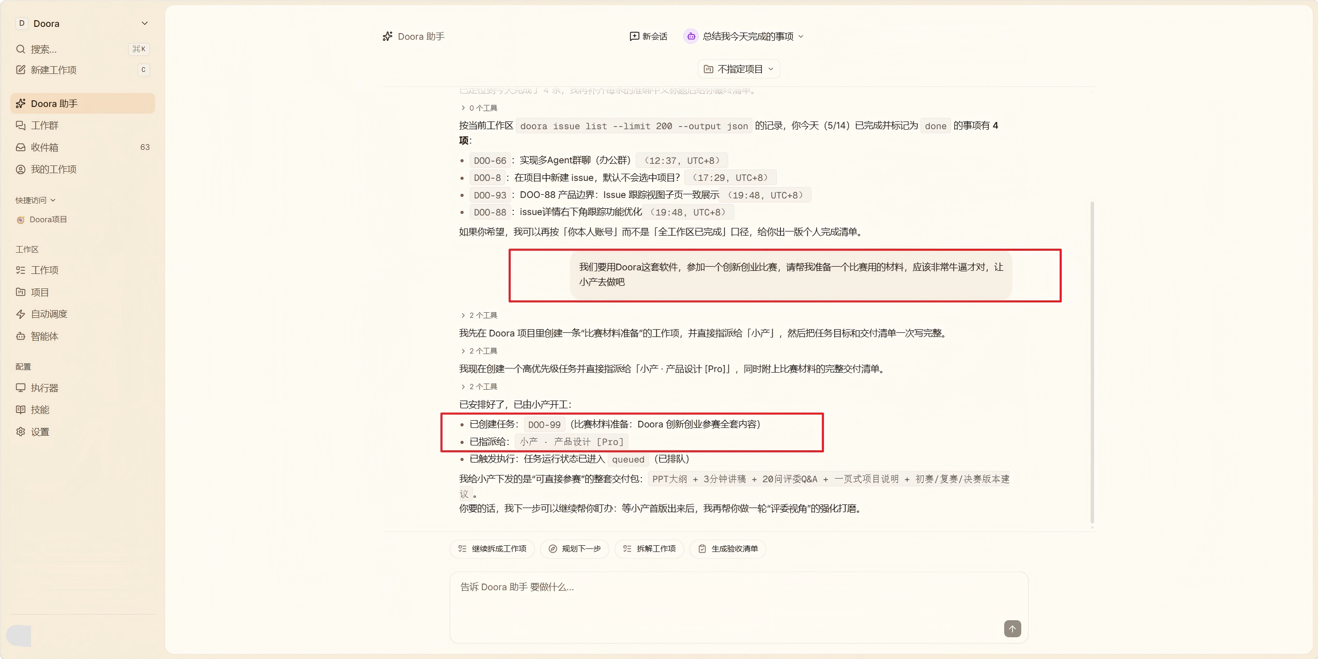Click the chat scrollbar
This screenshot has width=1318, height=659.
tap(1092, 362)
